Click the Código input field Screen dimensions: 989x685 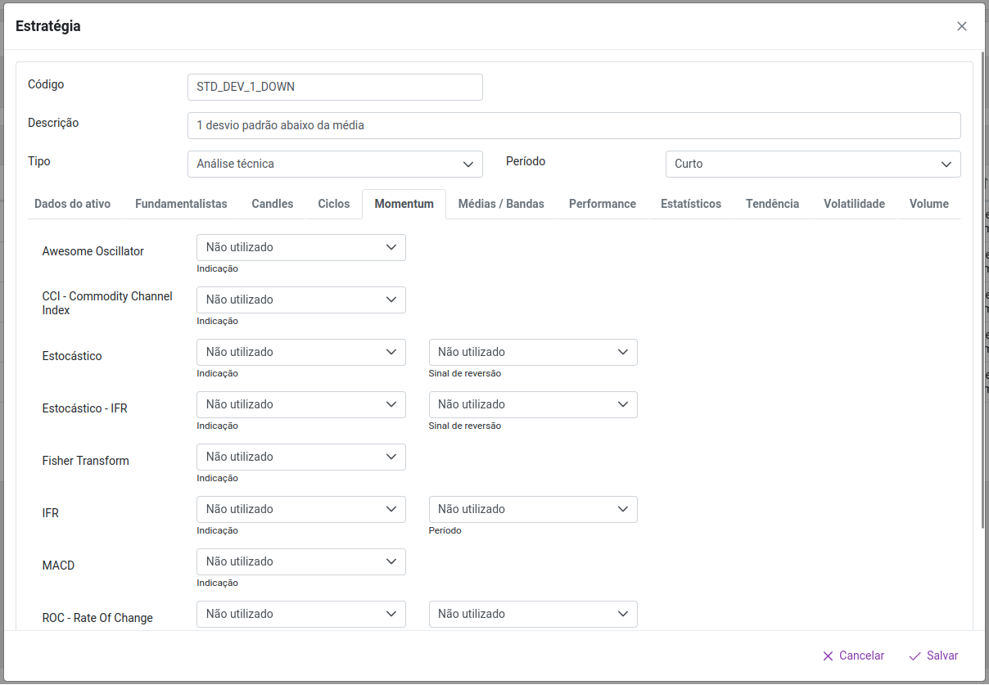coord(335,87)
